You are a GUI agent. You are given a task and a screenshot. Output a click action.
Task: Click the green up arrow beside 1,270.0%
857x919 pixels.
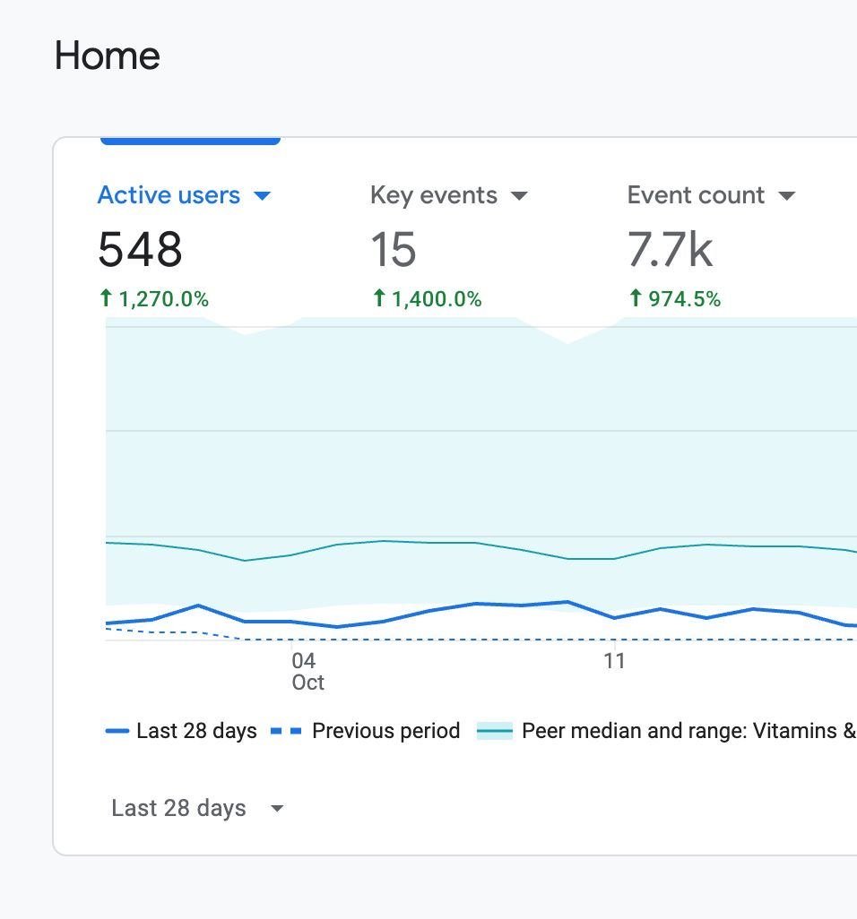[106, 297]
